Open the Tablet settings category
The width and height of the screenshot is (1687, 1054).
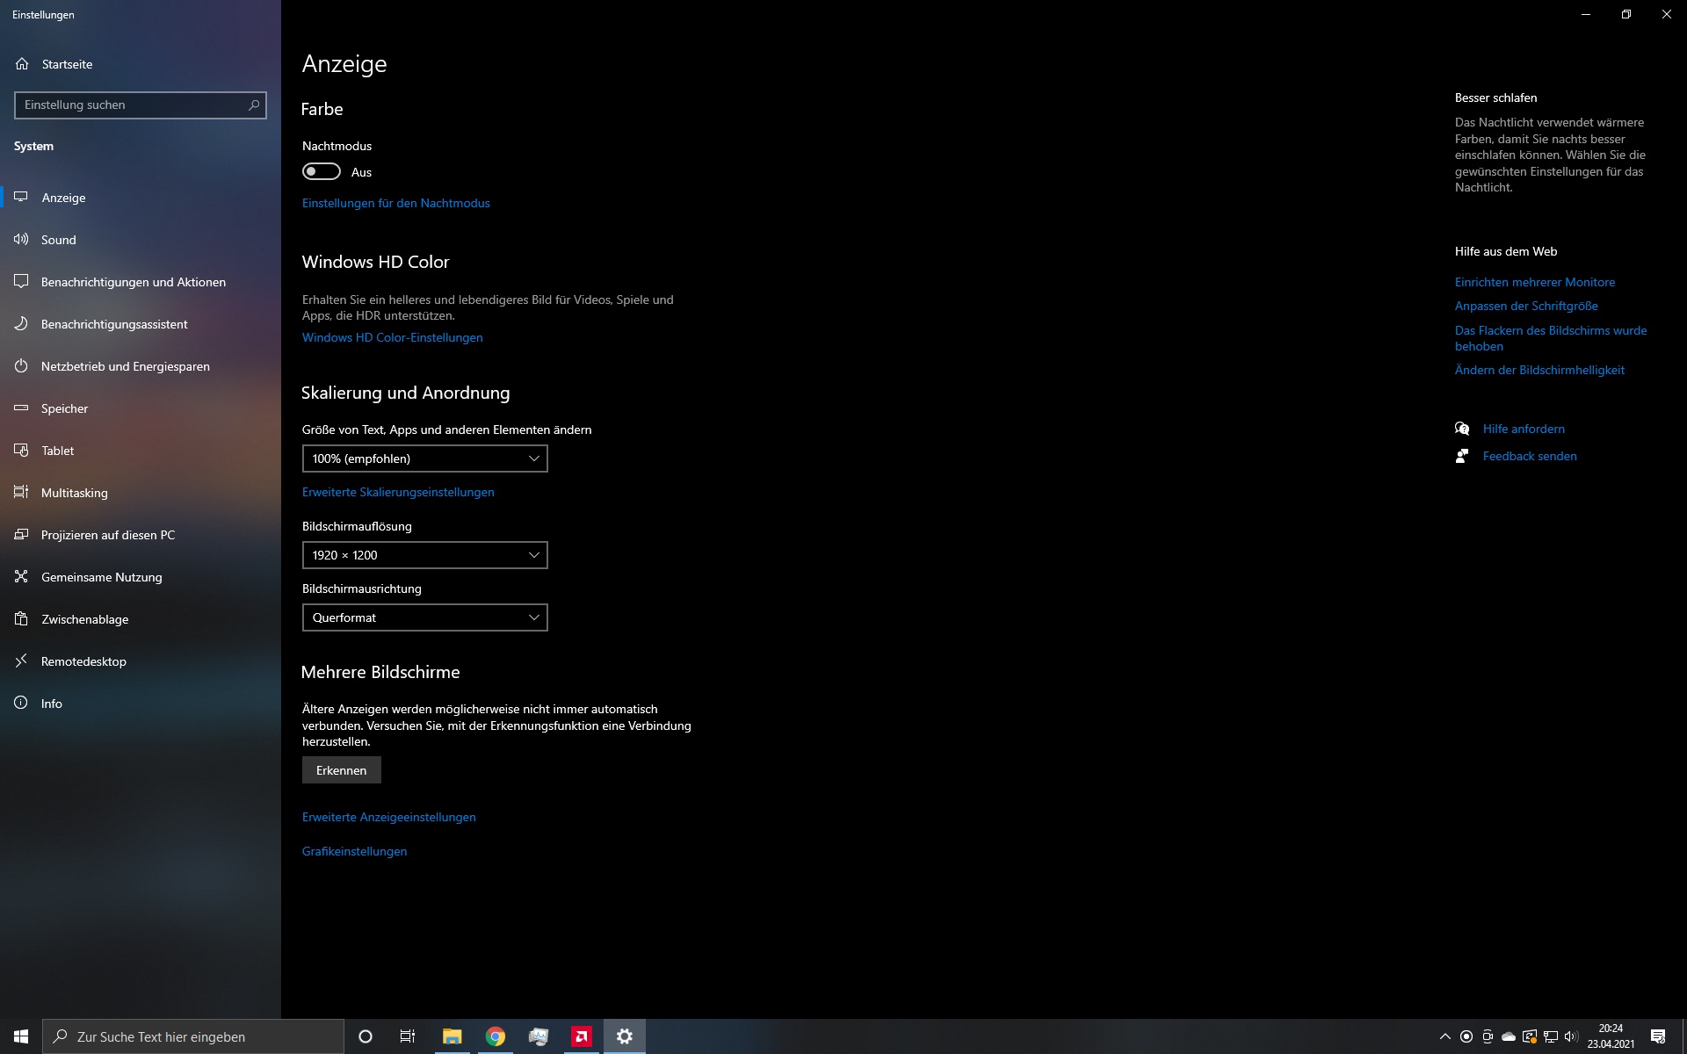58,450
